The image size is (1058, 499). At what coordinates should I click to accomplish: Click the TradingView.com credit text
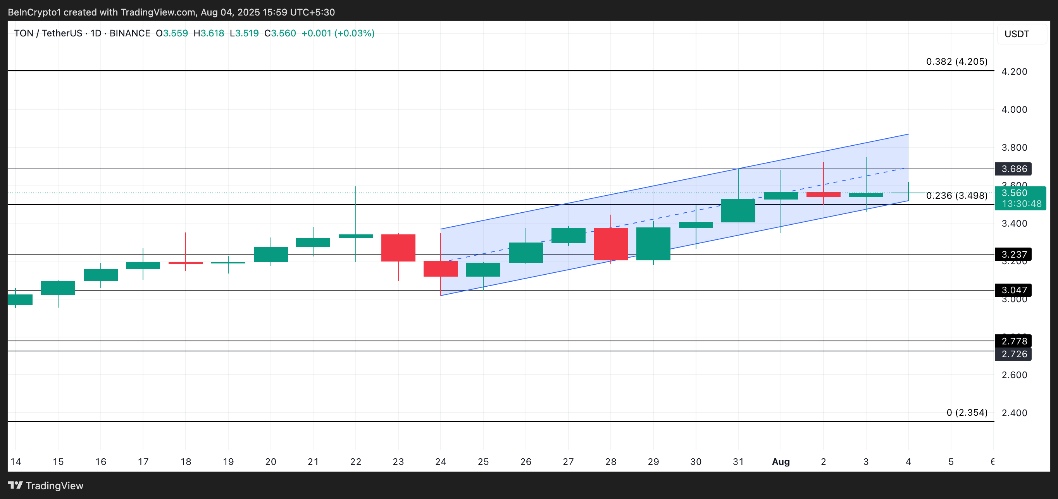point(156,12)
